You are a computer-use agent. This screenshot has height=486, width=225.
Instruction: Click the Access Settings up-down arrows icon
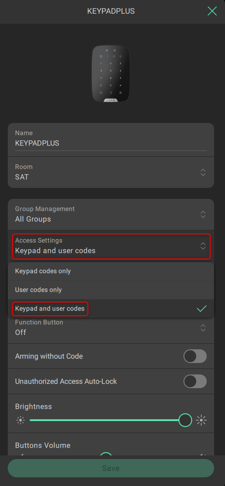[203, 246]
